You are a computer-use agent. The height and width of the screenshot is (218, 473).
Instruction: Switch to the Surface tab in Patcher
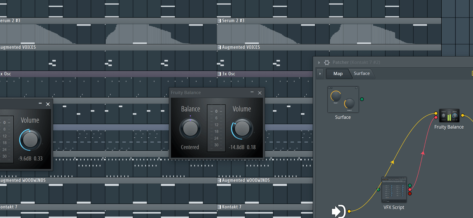pos(362,73)
